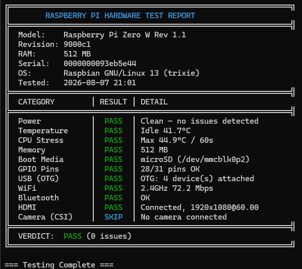302x269 pixels.
Task: Click the USB (OTG) category label
Action: point(38,179)
